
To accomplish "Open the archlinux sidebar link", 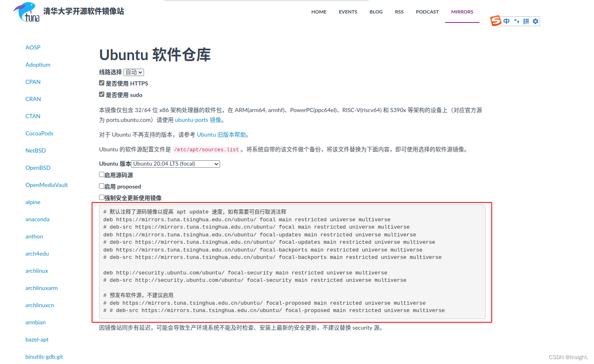I will [x=37, y=271].
